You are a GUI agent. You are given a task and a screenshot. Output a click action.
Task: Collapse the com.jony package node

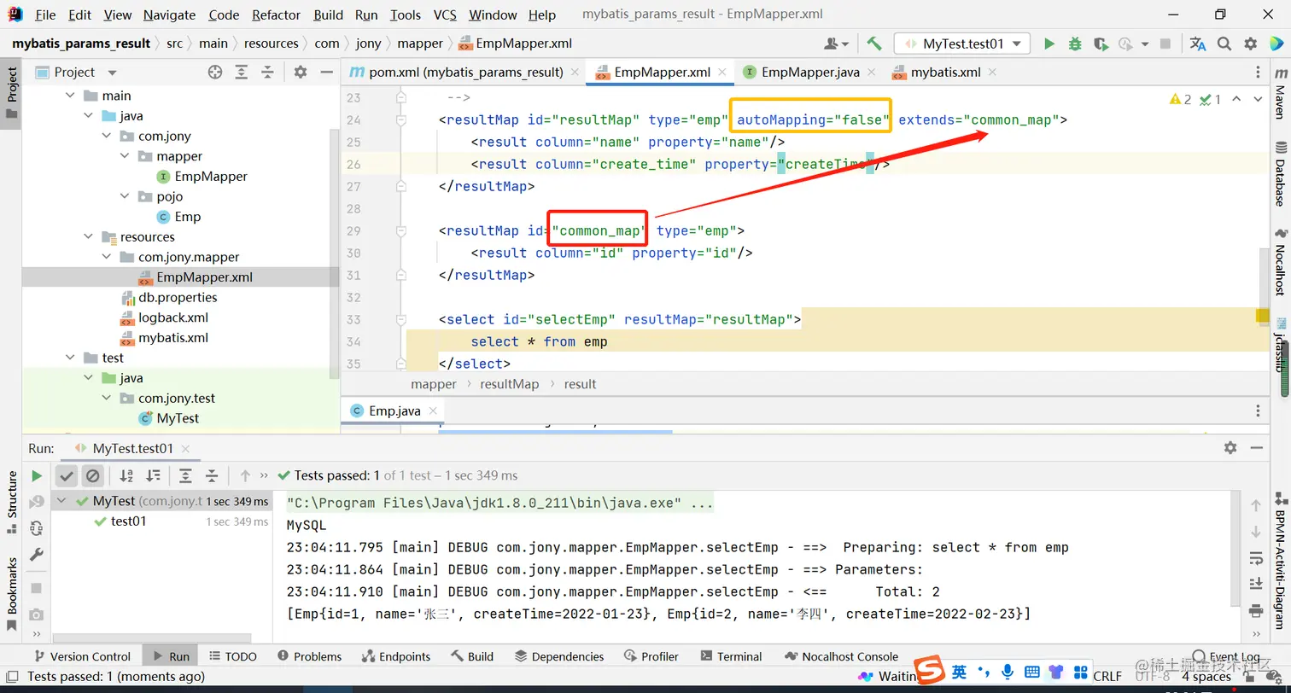106,136
